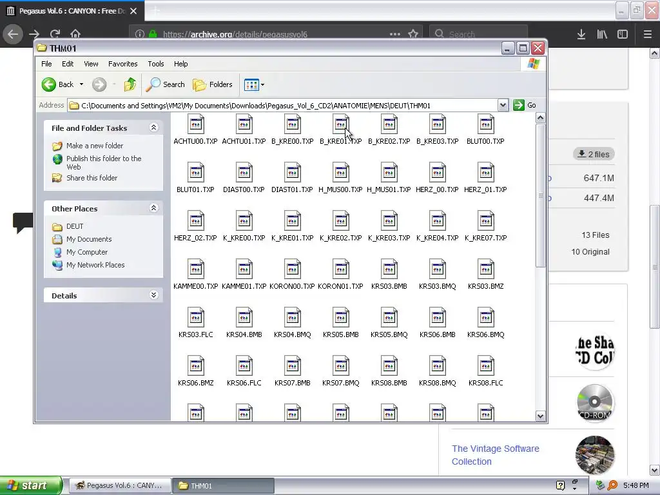Select the ACHTU01.TXP file icon
The height and width of the screenshot is (495, 660).
tap(244, 124)
